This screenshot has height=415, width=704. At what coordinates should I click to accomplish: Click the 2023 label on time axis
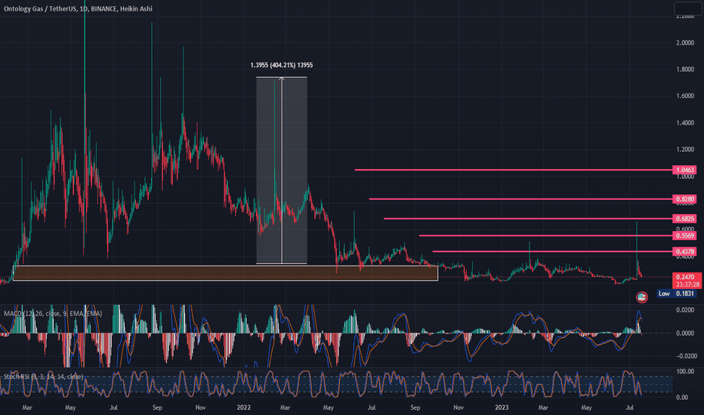pyautogui.click(x=502, y=407)
